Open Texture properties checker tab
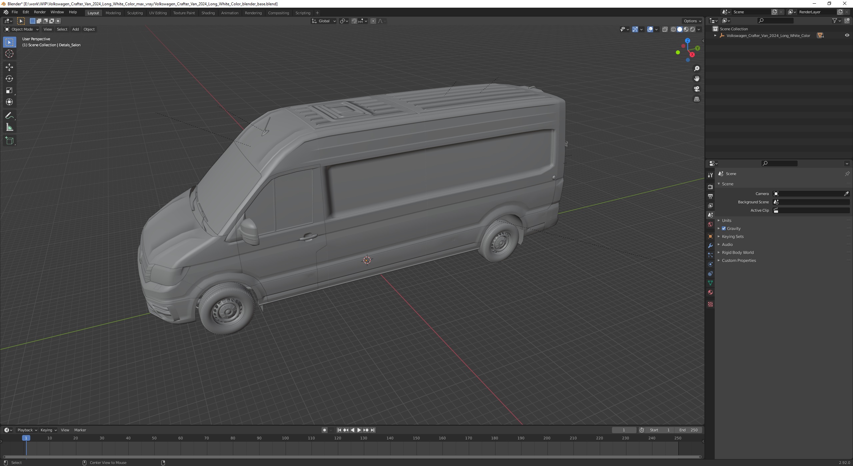Screen dimensions: 853x466 click(x=710, y=304)
